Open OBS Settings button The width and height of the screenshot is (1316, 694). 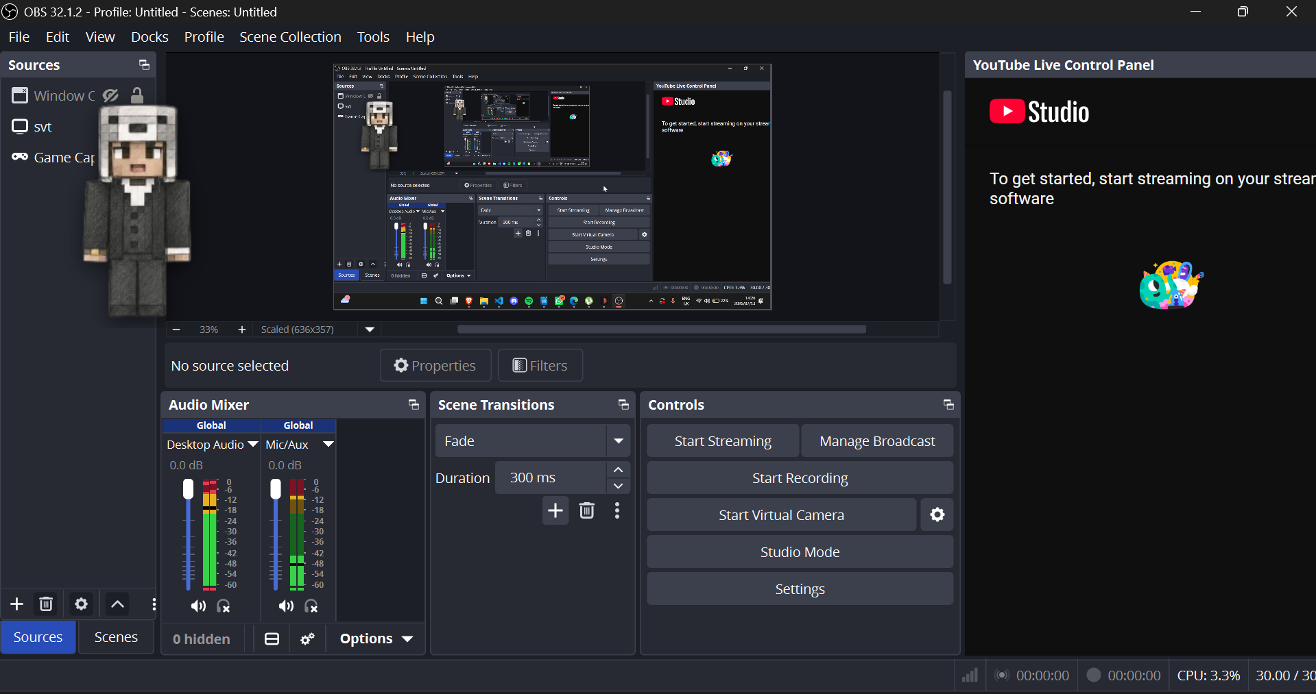[800, 589]
